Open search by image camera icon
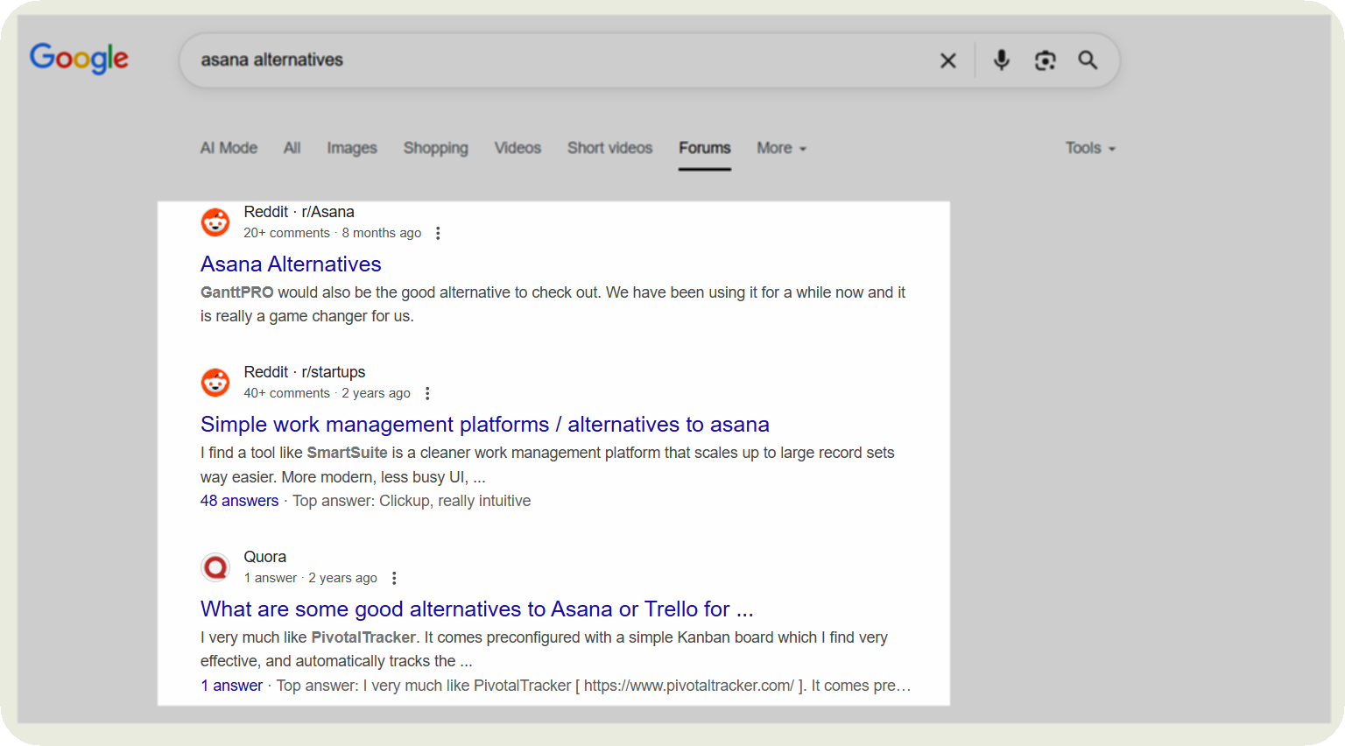Viewport: 1345px width, 746px height. [1045, 60]
